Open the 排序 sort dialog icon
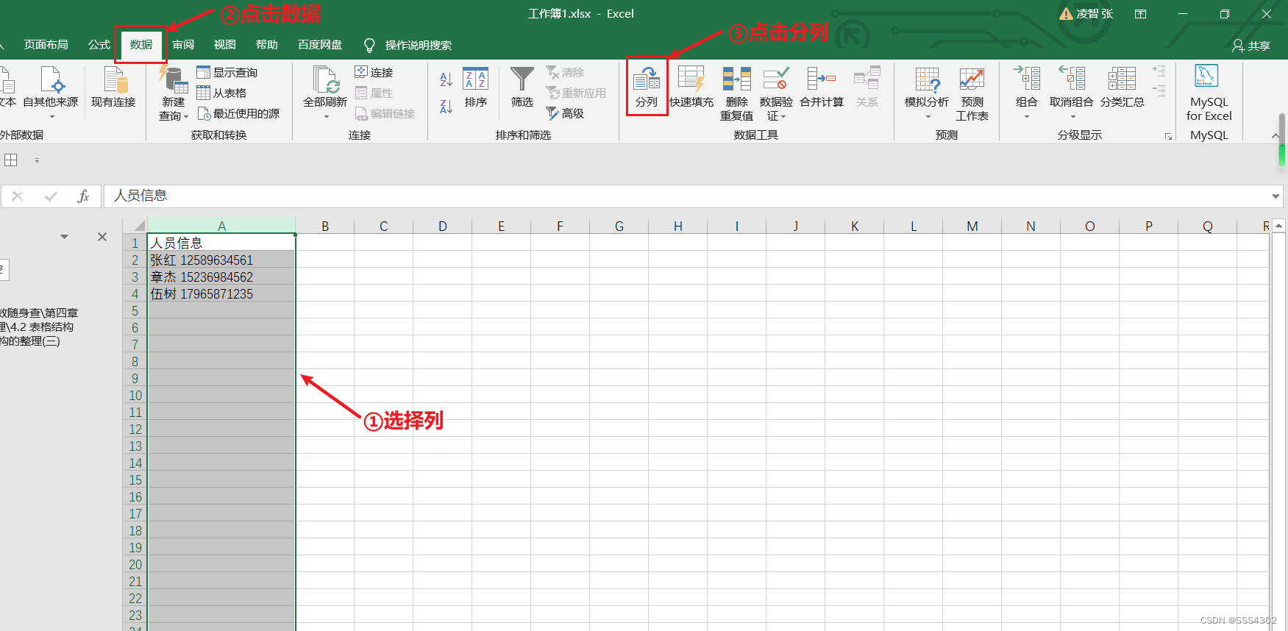1288x631 pixels. (475, 79)
